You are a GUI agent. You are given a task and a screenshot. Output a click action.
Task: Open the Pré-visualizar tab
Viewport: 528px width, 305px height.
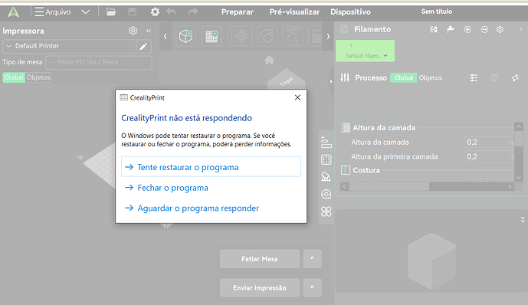[294, 11]
